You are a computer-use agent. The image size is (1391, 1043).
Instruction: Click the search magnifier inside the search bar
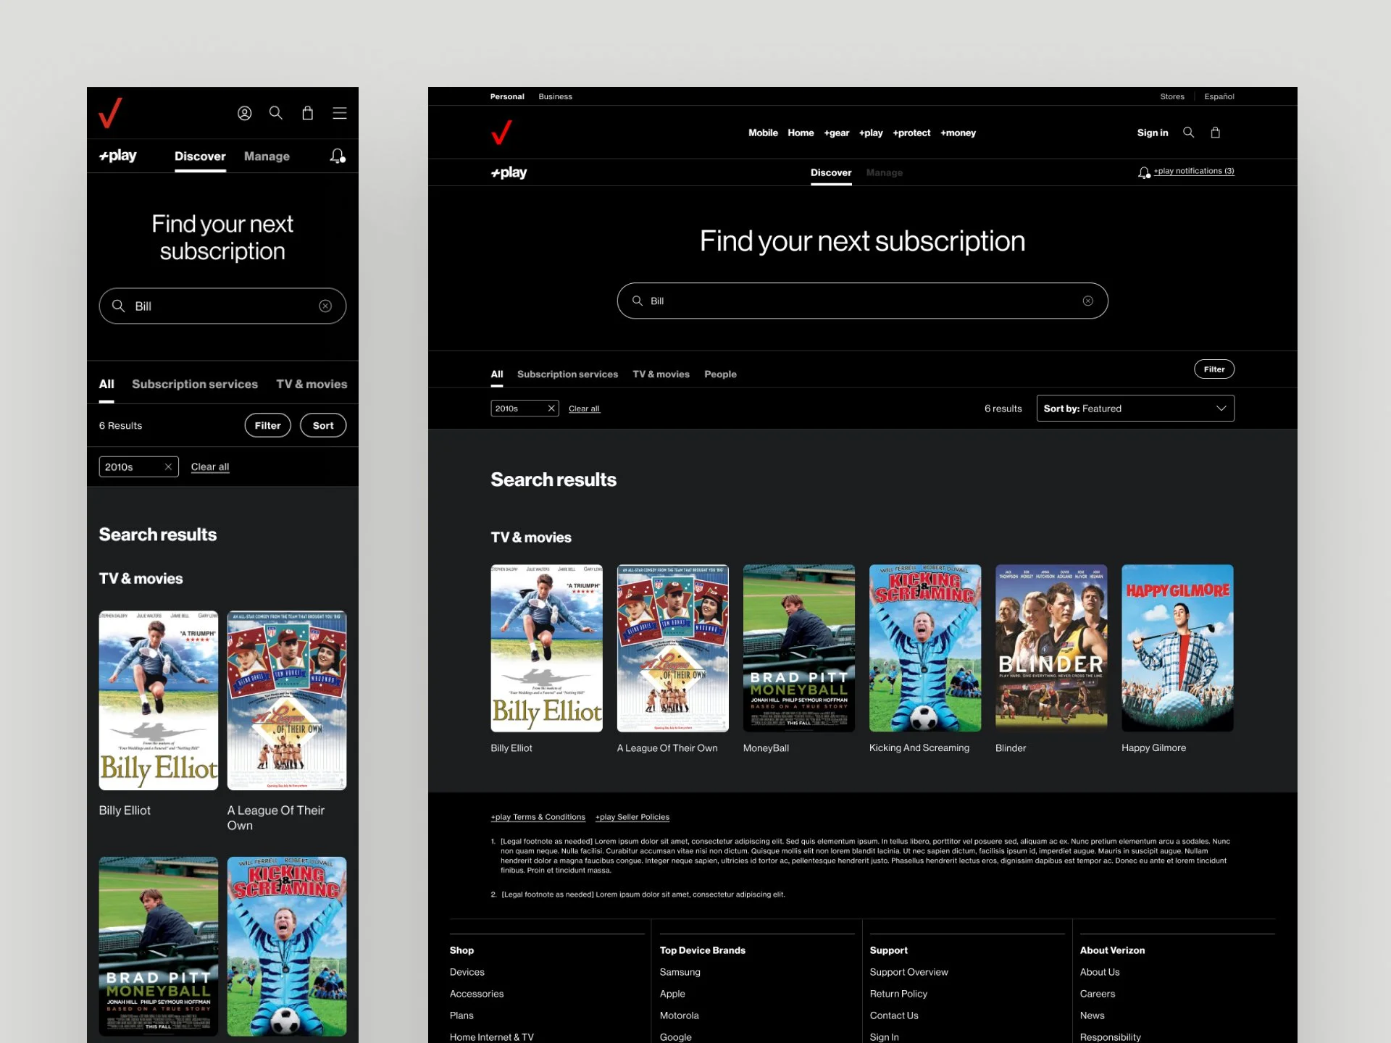click(x=636, y=301)
